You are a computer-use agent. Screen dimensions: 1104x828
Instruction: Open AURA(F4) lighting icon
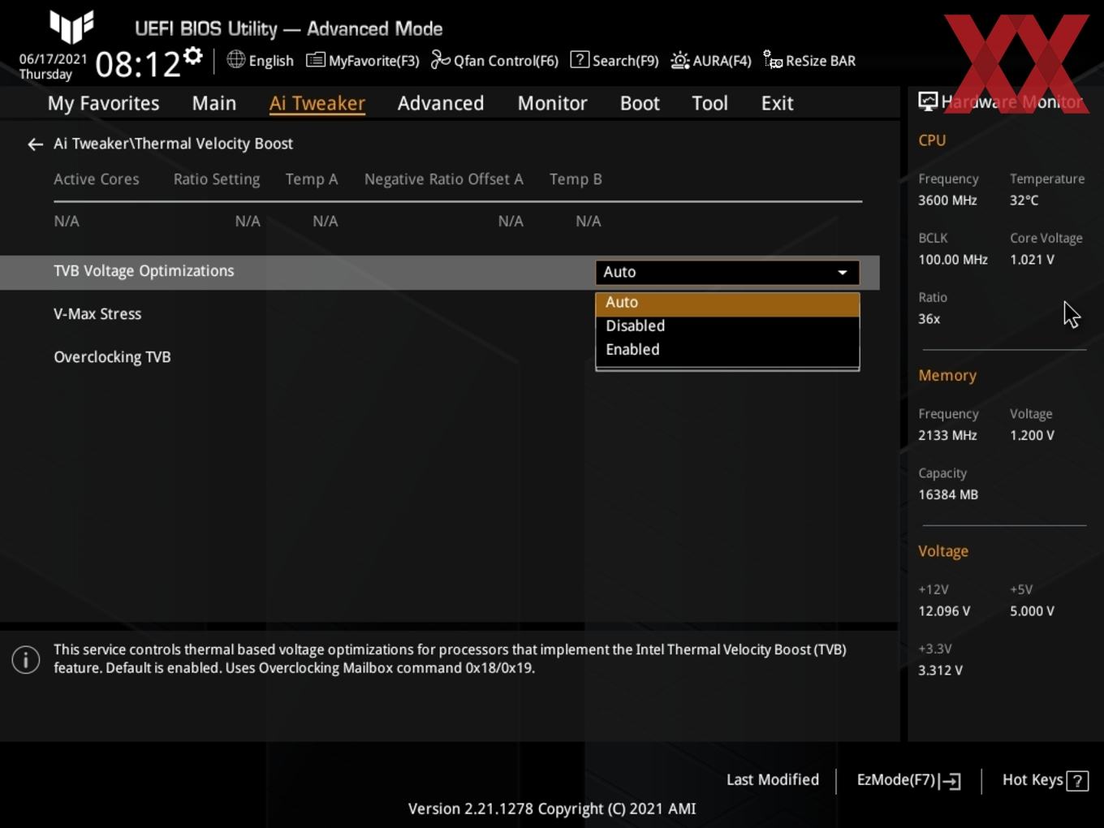(x=680, y=60)
